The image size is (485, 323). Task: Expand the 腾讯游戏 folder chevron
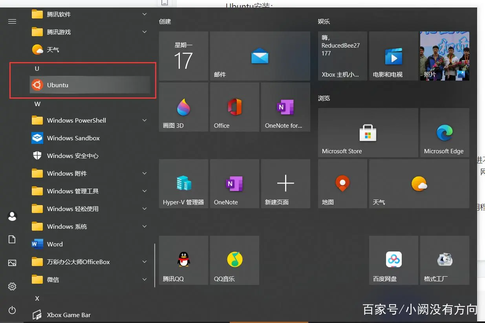pos(145,32)
